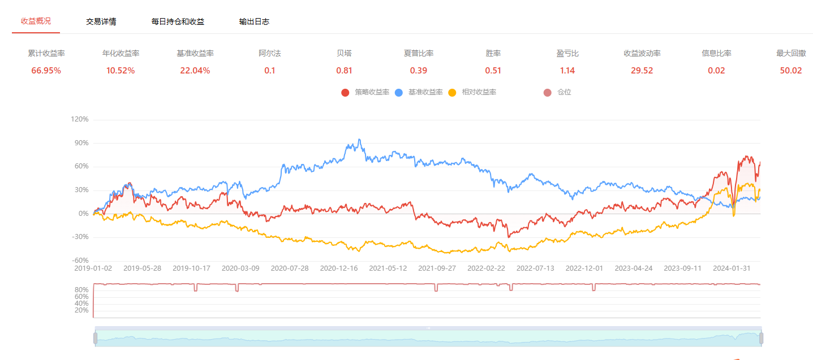Click the 1.14 盈亏比 value

point(567,71)
